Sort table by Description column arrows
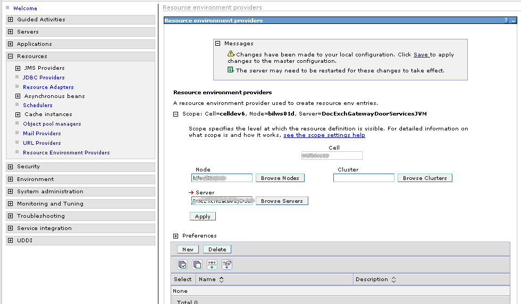 394,280
